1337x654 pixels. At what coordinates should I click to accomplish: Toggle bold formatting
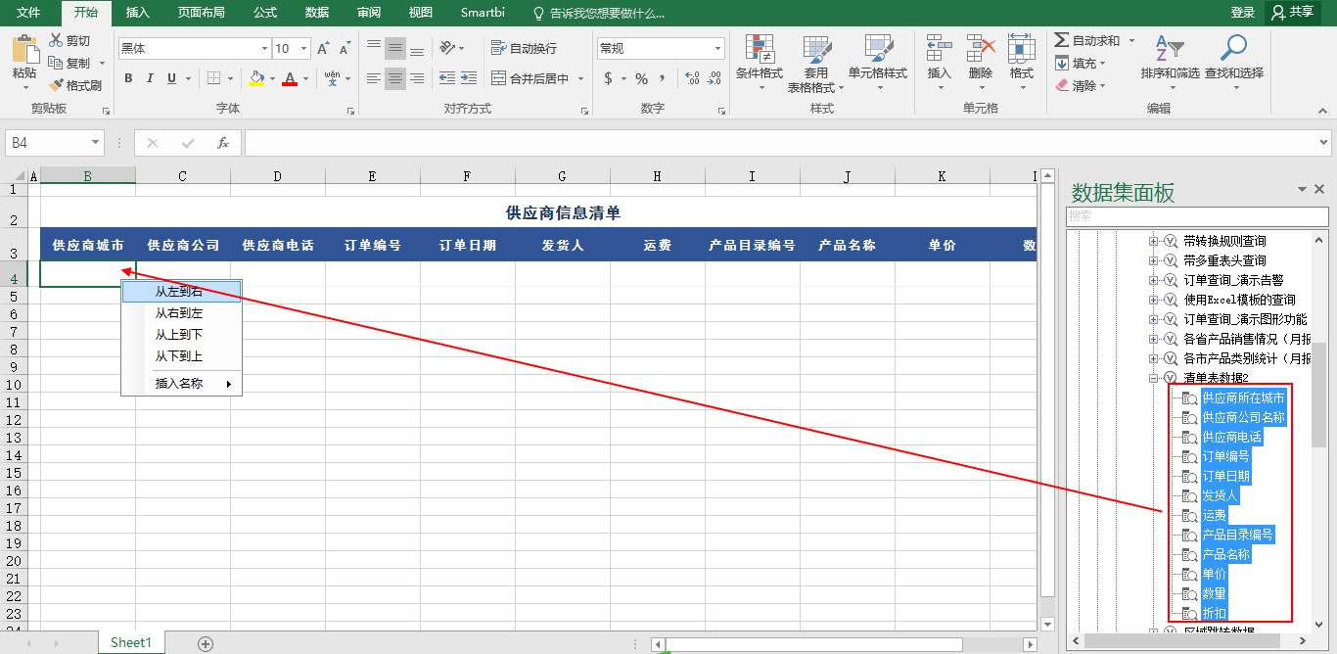pos(128,78)
